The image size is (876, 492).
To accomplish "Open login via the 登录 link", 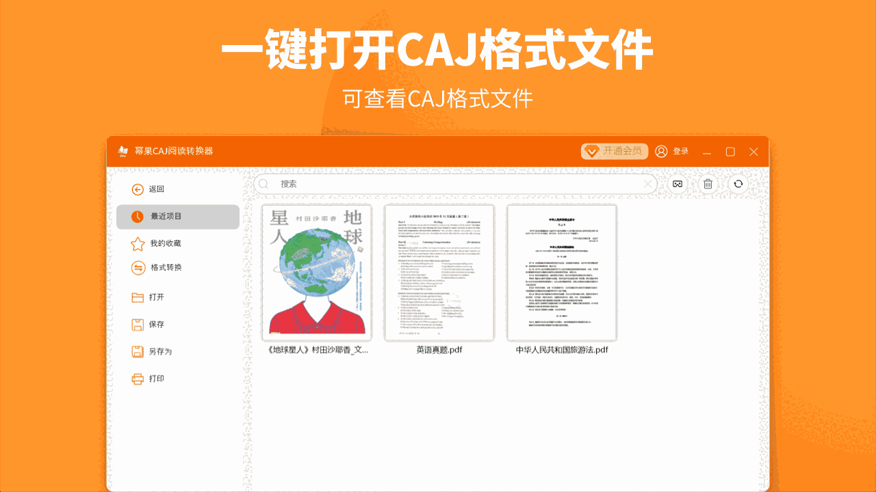I will click(x=680, y=151).
